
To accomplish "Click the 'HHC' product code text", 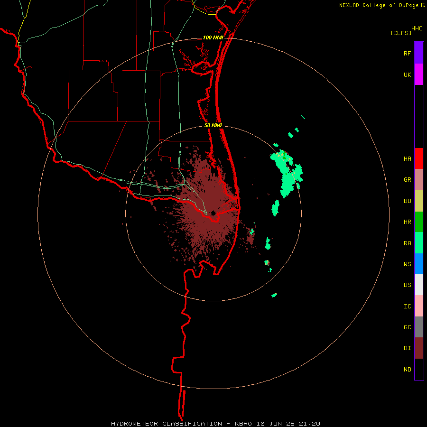I will click(x=417, y=28).
